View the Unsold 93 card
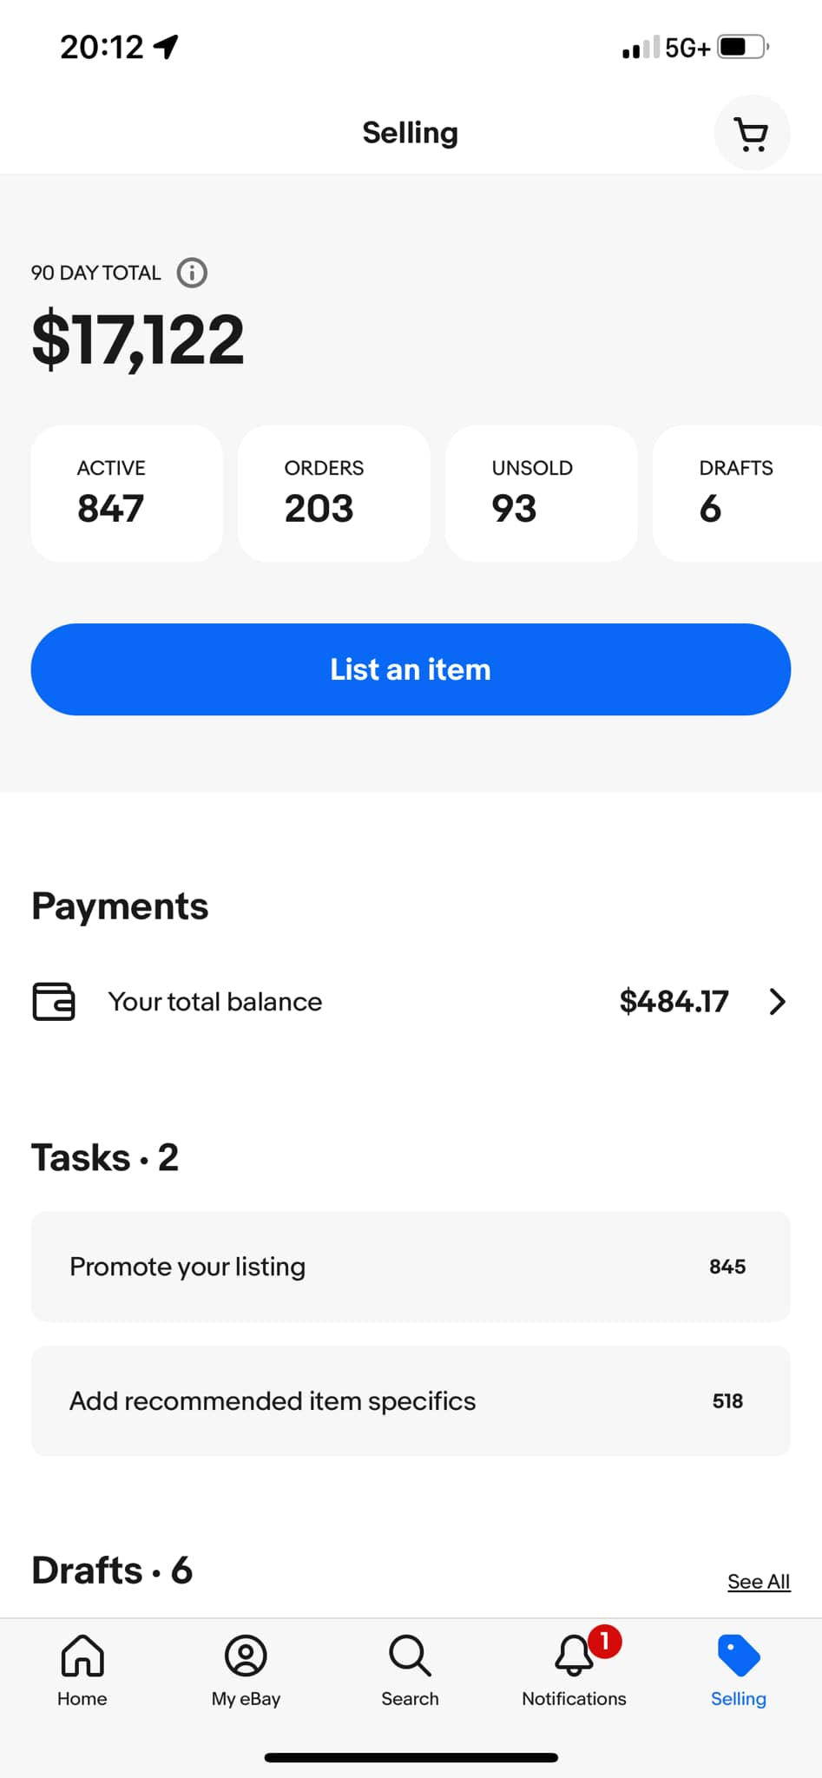This screenshot has width=822, height=1778. tap(542, 493)
